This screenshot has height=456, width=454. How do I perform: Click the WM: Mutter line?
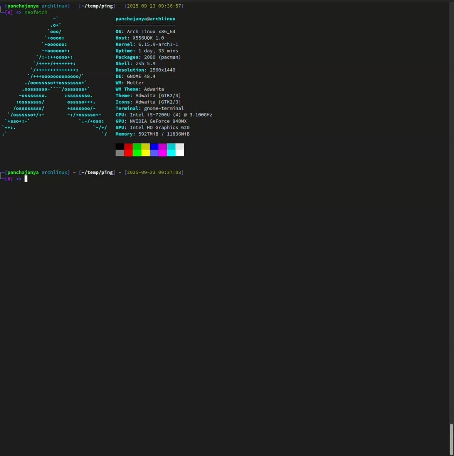coord(130,83)
